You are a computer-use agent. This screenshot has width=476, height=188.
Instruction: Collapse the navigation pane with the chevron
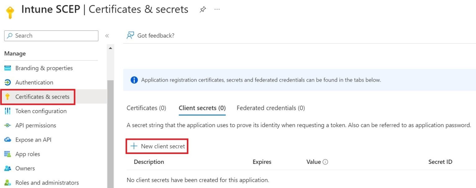click(x=107, y=36)
